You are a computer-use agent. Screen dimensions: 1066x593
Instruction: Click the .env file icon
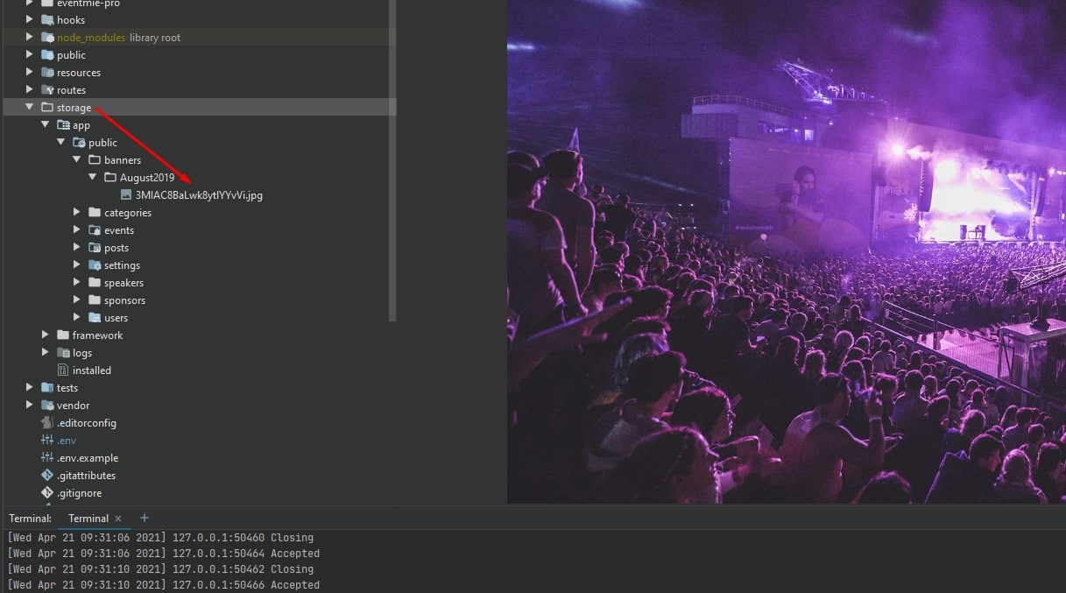point(47,441)
